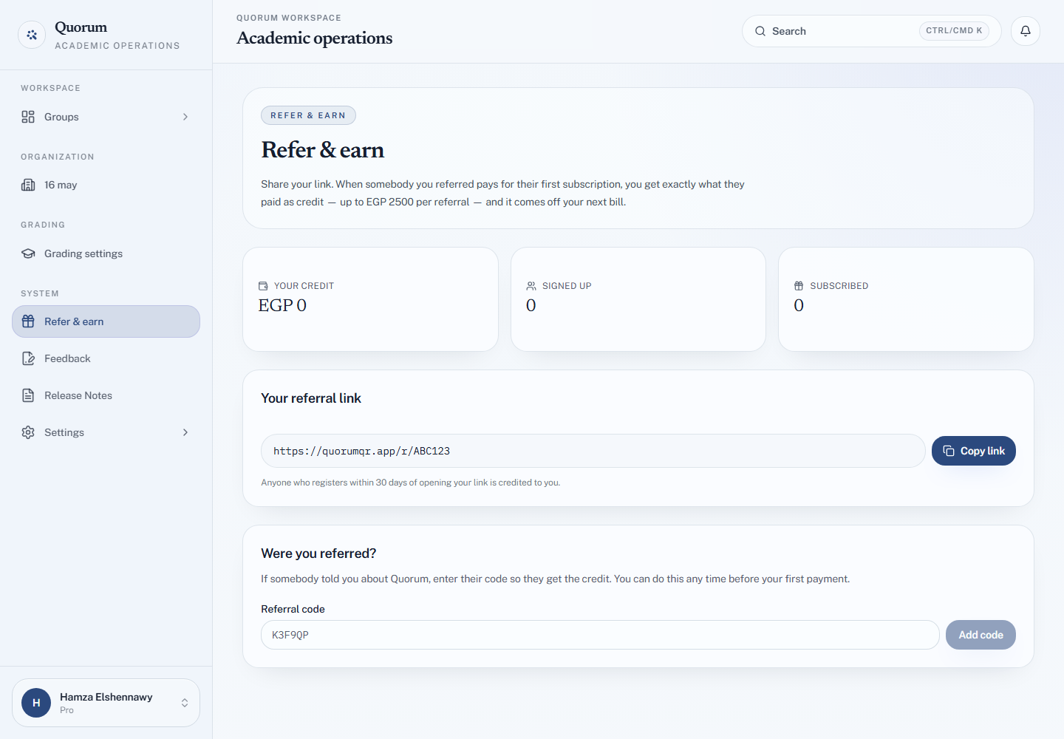Click the EGP 0 credit value
Viewport: 1064px width, 739px height.
point(282,305)
